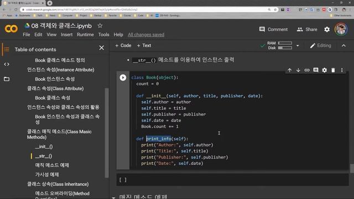Screen dimensions: 354x199
Task: Go to Book 클래스 속성 section
Action: (x=53, y=98)
